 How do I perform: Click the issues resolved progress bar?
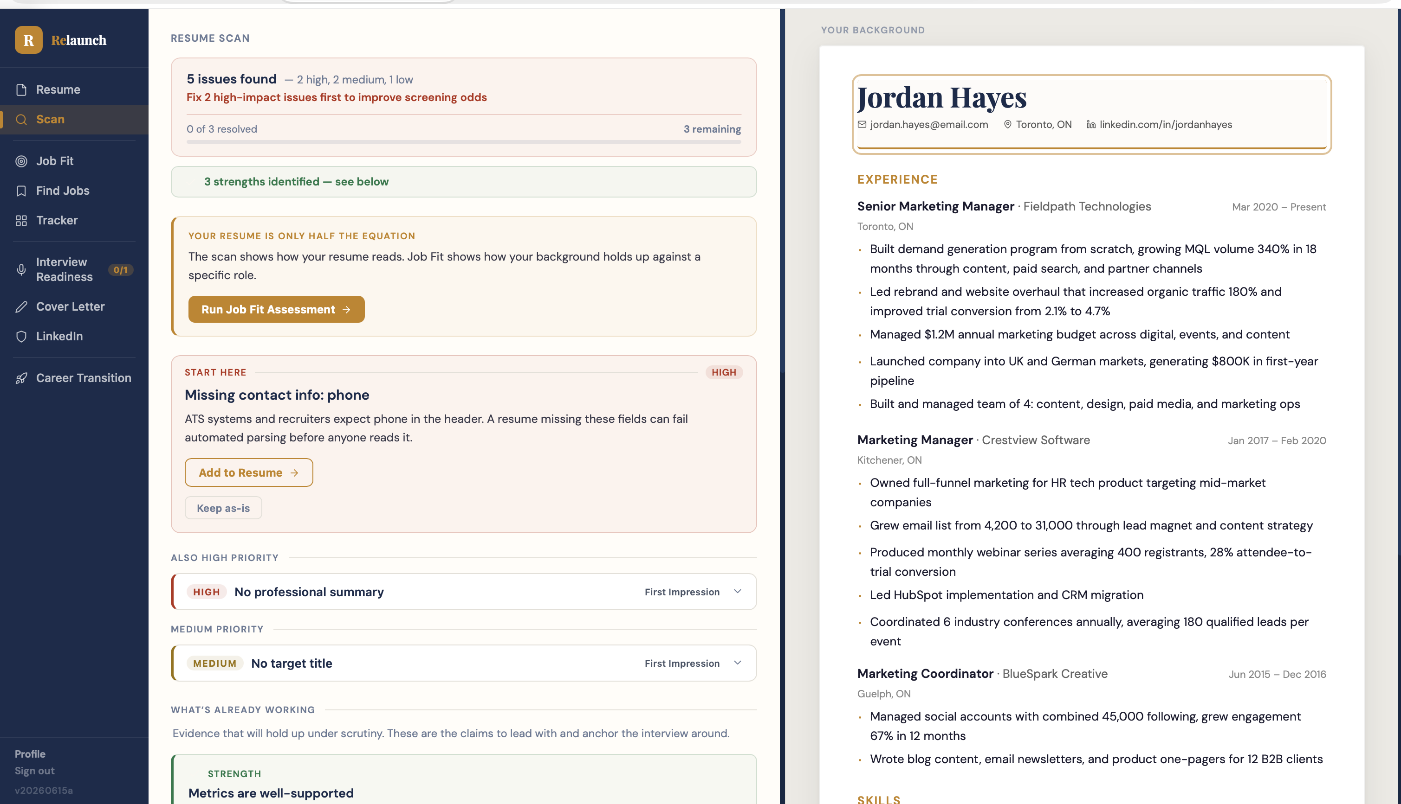tap(464, 142)
